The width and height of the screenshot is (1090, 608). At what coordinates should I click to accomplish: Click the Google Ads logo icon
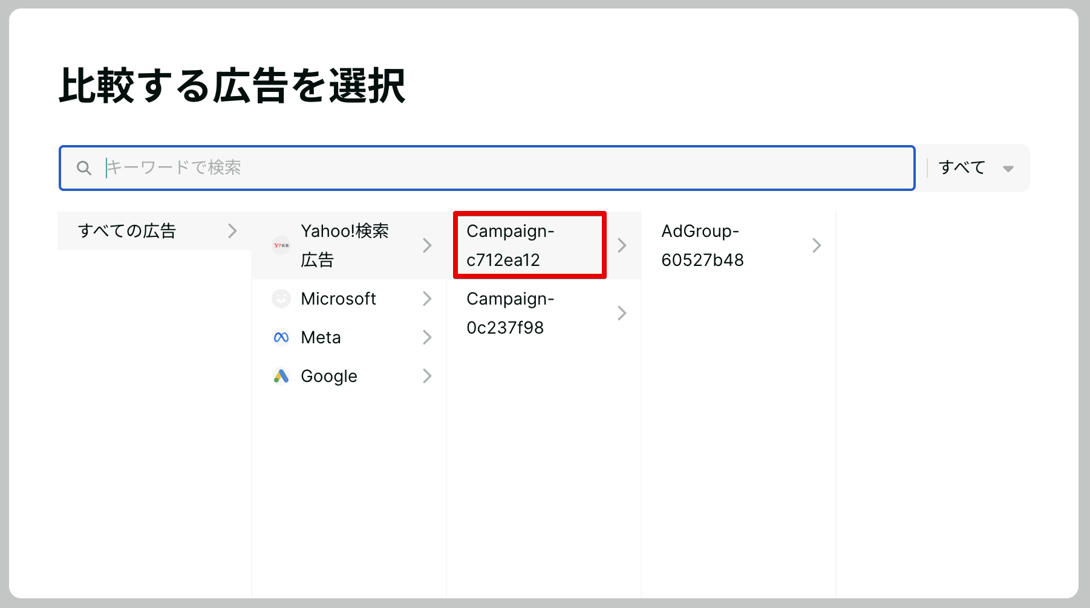click(281, 376)
